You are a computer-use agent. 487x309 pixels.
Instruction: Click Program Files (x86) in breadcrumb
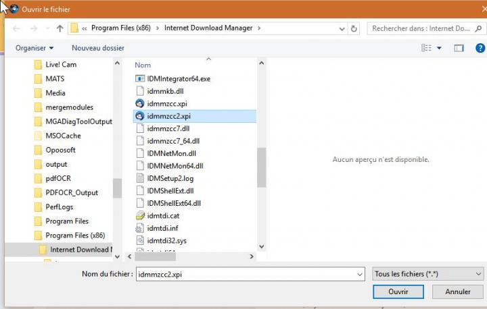pyautogui.click(x=121, y=28)
